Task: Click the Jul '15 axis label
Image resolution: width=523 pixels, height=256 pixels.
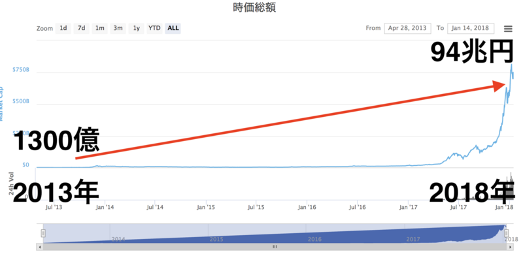Action: 256,207
